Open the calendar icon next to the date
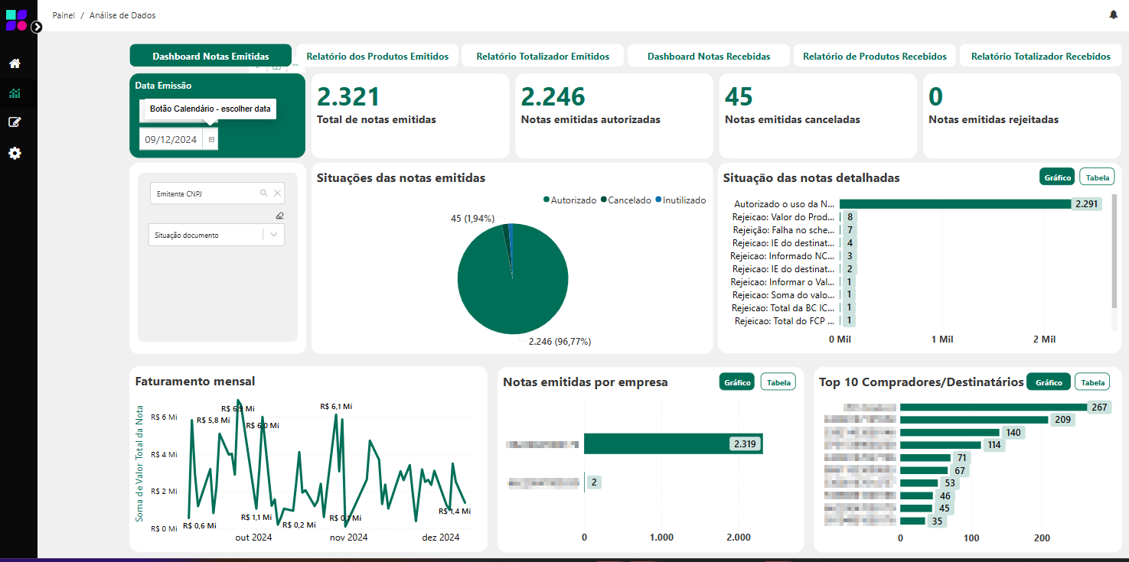The height and width of the screenshot is (562, 1129). click(211, 139)
